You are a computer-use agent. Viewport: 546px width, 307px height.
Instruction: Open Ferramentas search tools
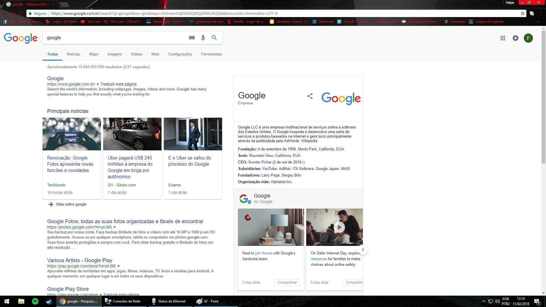(x=211, y=54)
